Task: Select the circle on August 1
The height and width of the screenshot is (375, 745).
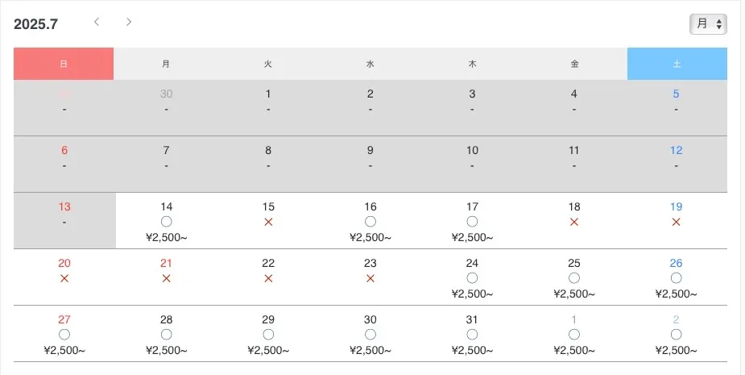Action: (x=574, y=335)
